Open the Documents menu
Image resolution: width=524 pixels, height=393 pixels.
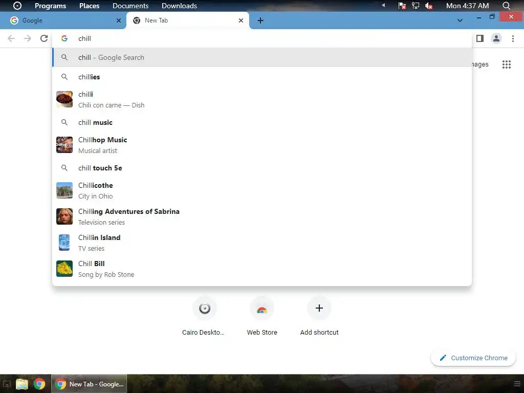130,6
